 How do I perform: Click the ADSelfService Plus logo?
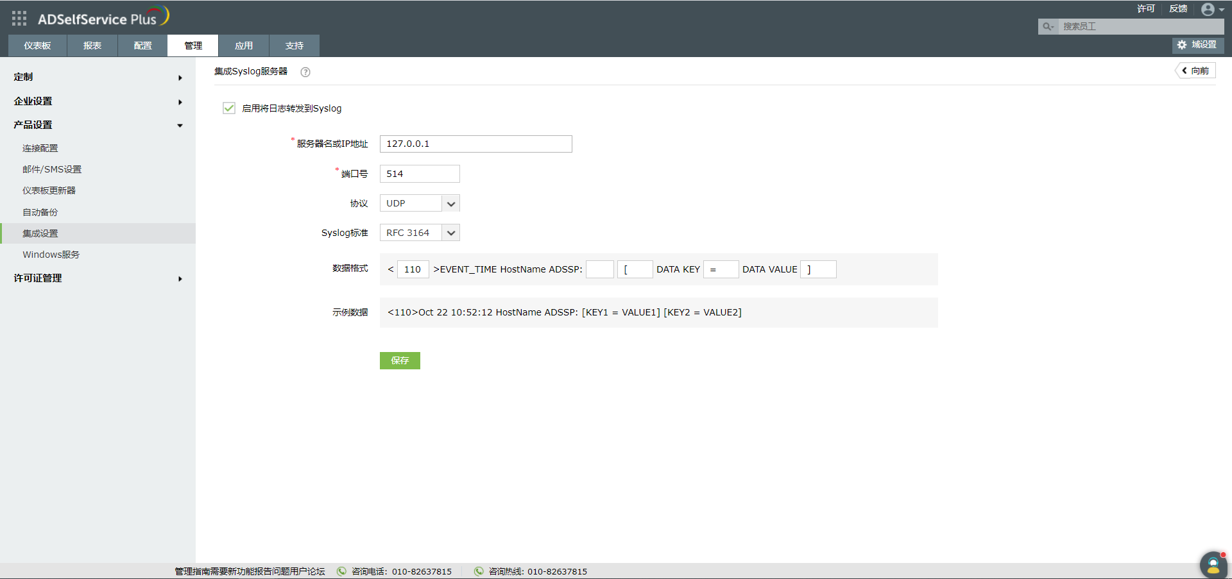pyautogui.click(x=103, y=18)
